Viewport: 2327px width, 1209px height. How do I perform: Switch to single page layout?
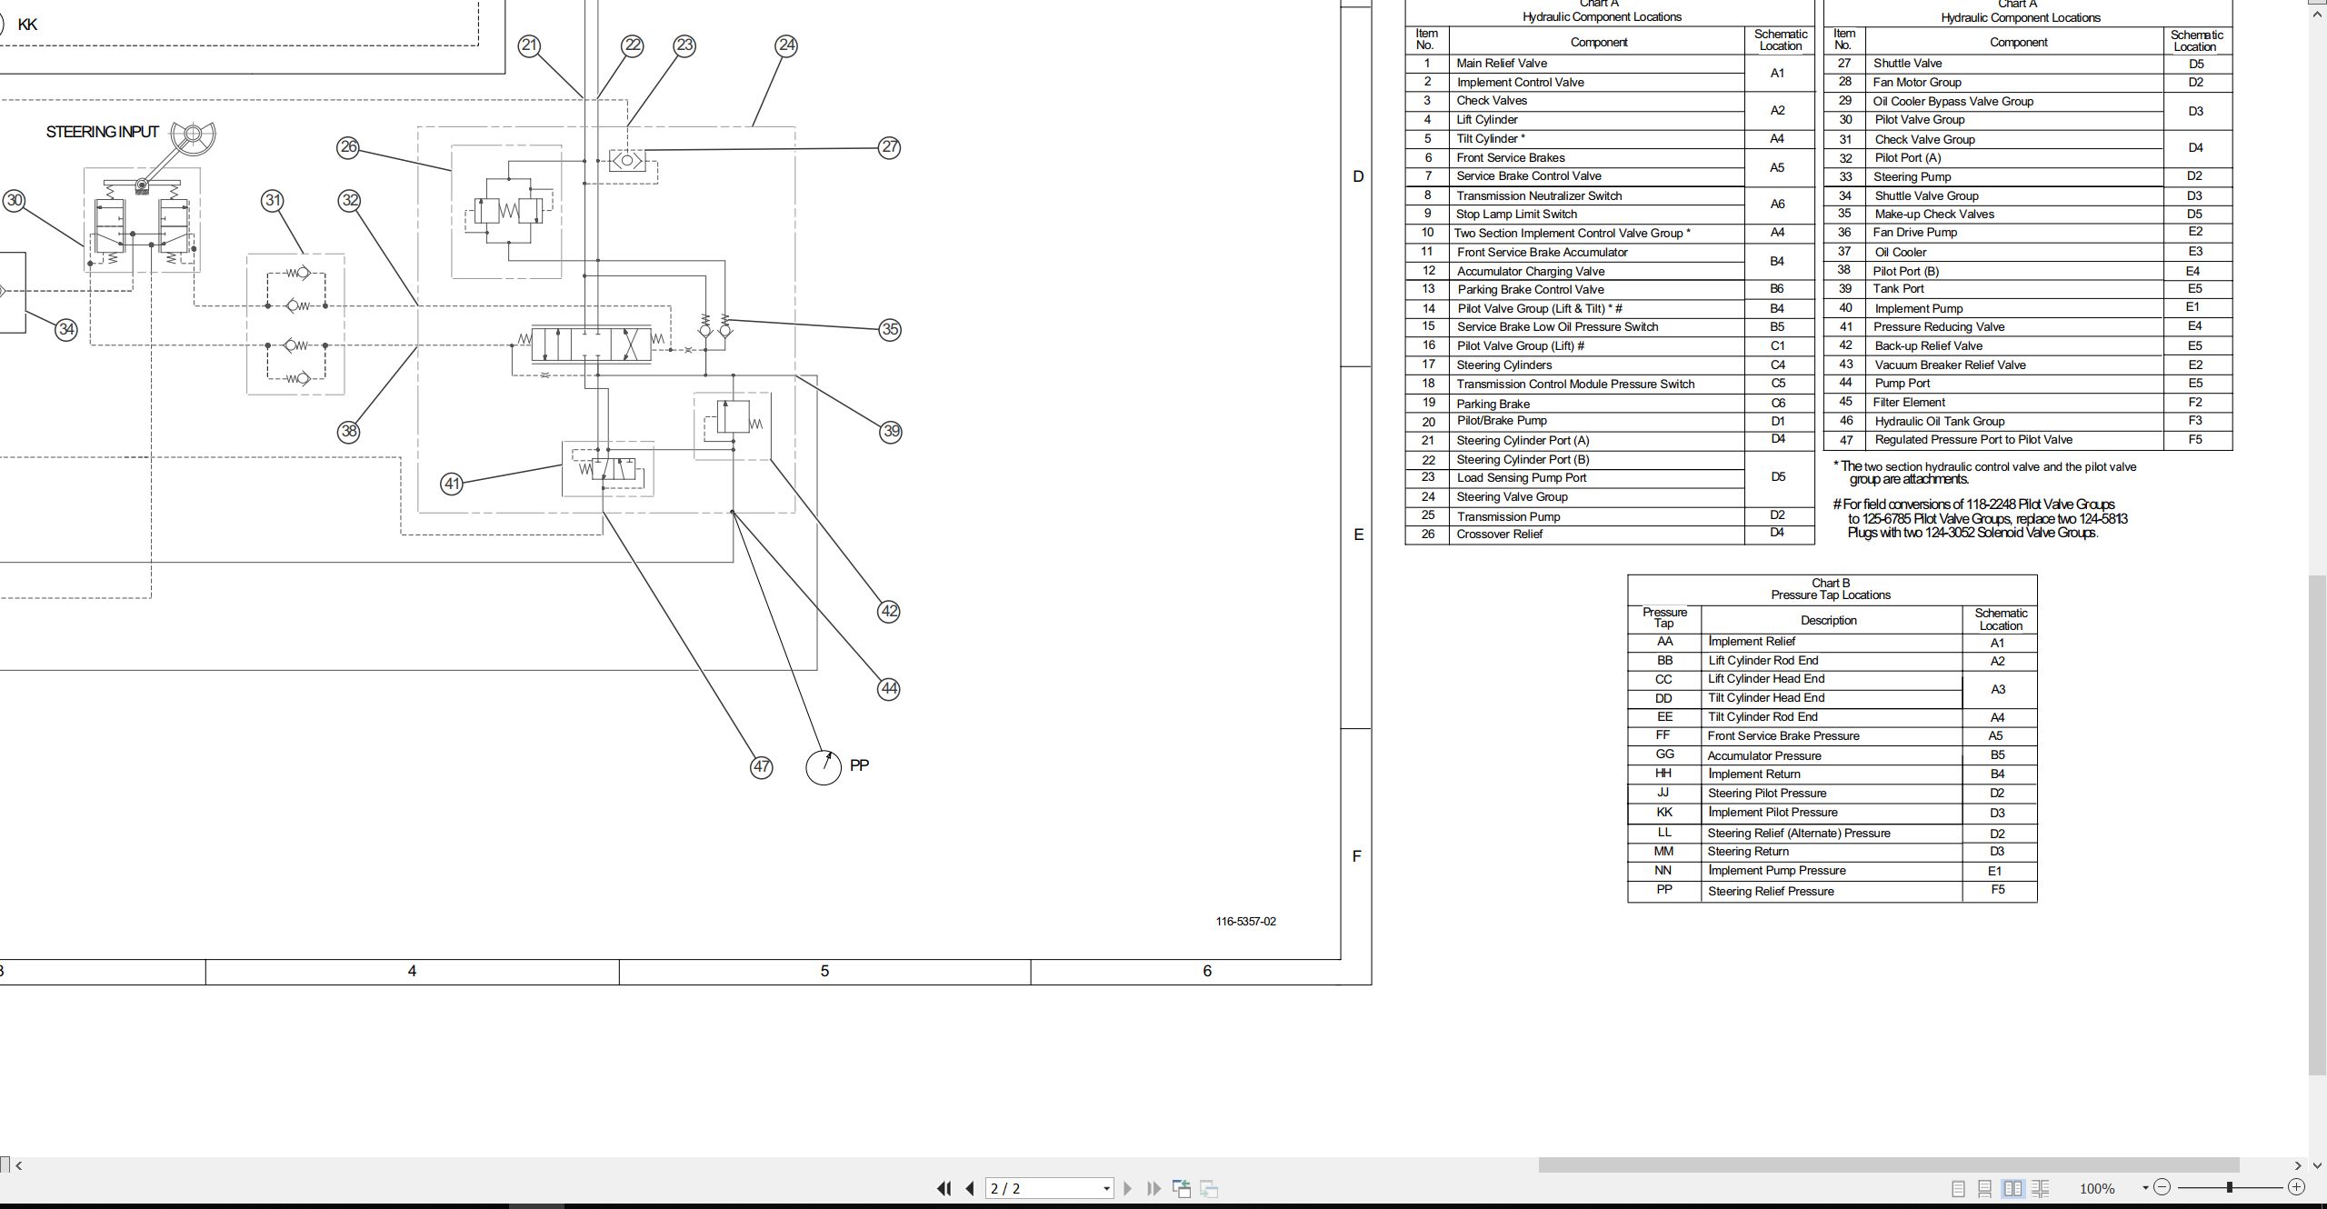[x=1958, y=1188]
